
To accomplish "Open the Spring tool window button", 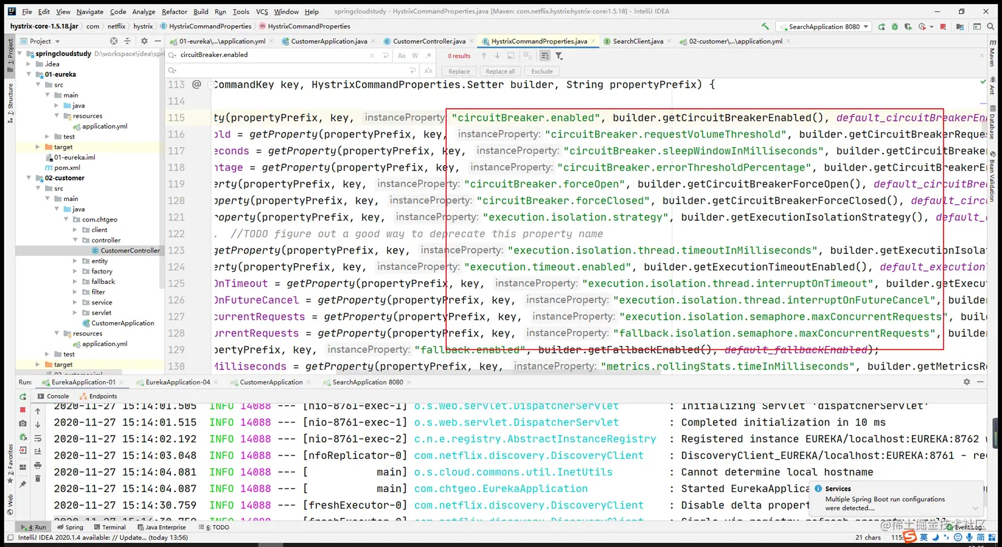I will pyautogui.click(x=70, y=527).
